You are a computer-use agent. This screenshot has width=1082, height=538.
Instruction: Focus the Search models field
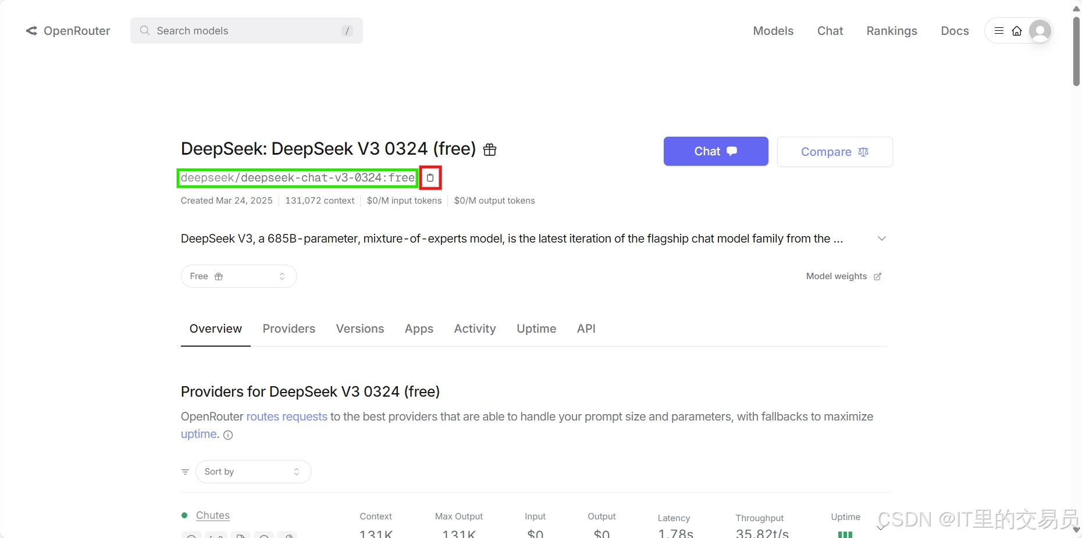247,30
